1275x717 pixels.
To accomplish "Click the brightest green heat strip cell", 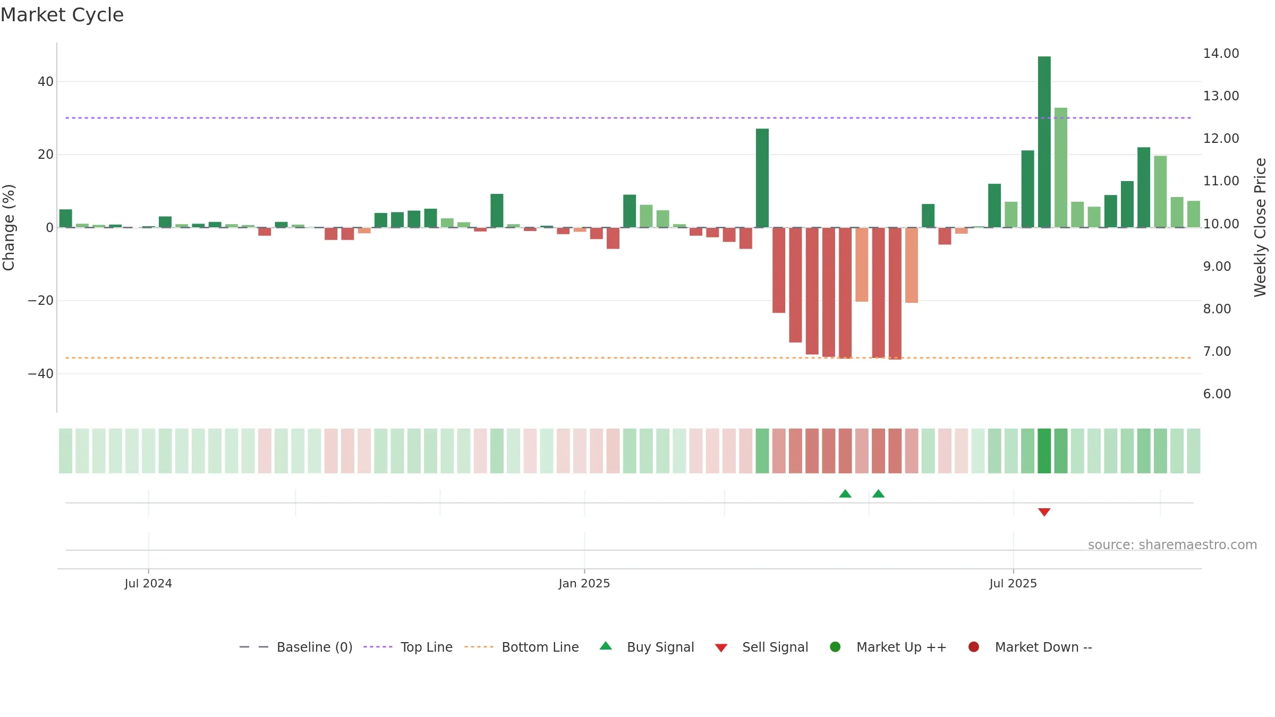I will [x=1044, y=451].
